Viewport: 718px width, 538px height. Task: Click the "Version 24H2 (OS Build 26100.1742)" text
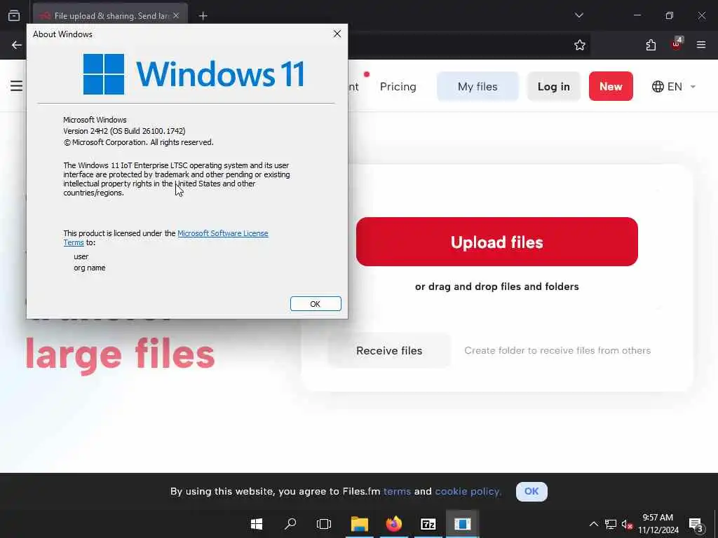click(124, 131)
